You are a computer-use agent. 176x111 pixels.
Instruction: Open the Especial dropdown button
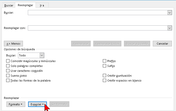(x=37, y=104)
